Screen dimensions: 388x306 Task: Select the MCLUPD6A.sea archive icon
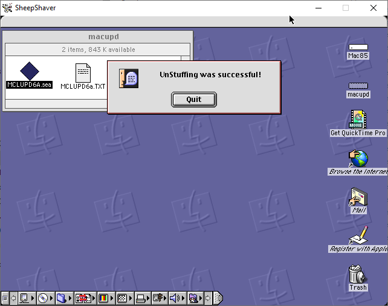point(30,71)
